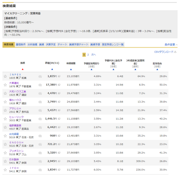Open ブリヂストン stock link
180x175 pixels.
tap(17, 151)
